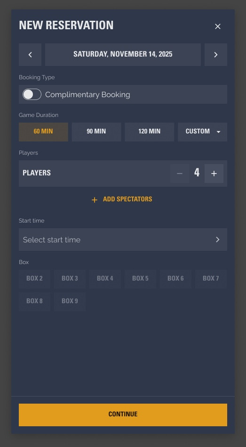Click the start time chevron arrow

pyautogui.click(x=218, y=240)
